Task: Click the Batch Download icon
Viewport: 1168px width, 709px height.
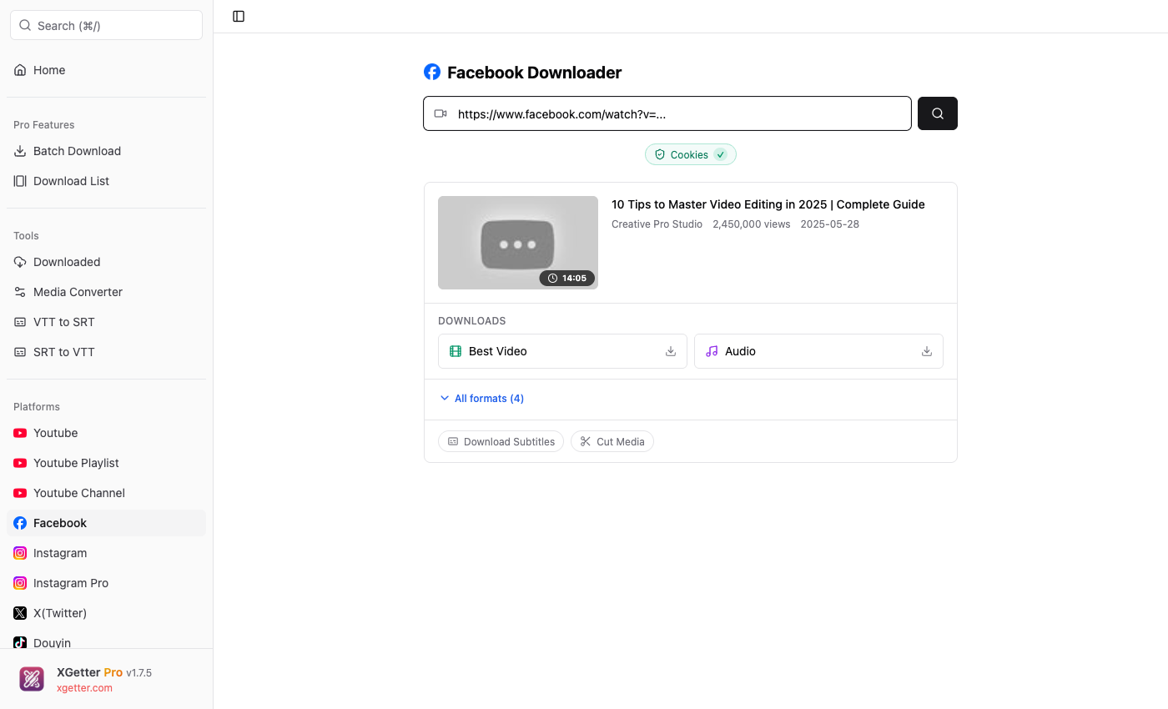Action: pyautogui.click(x=20, y=151)
